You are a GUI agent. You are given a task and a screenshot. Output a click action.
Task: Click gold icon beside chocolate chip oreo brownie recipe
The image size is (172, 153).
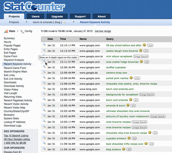[x=150, y=132]
